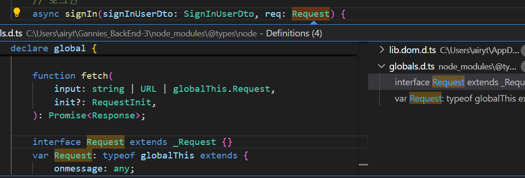
Task: Click the "signIn" method name
Action: pyautogui.click(x=81, y=14)
